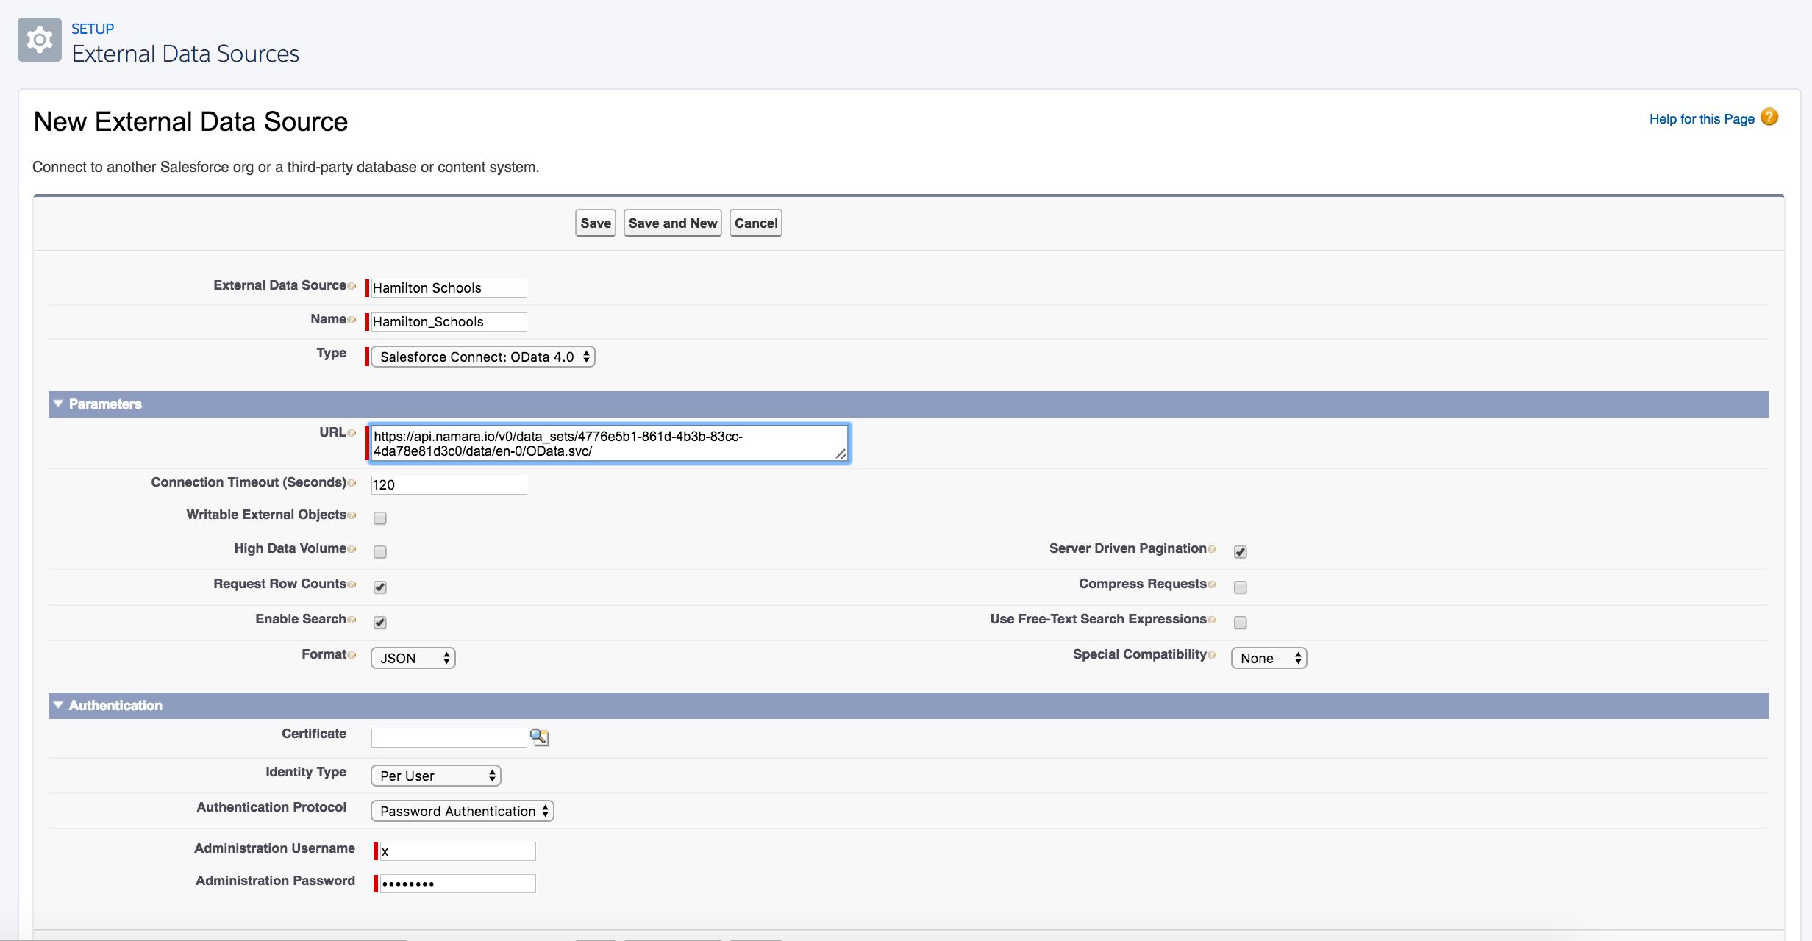The width and height of the screenshot is (1812, 941).
Task: Click the help question mark icon
Action: coord(1769,117)
